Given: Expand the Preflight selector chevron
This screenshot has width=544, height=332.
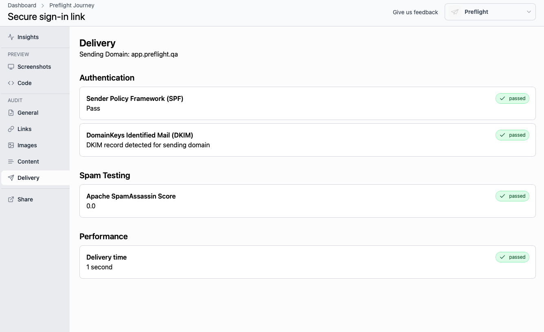Looking at the screenshot, I should coord(529,12).
